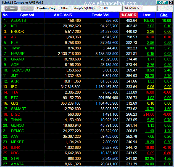Open KGI last price 3.02 link
The width and height of the screenshot is (174, 167).
coord(151,26)
